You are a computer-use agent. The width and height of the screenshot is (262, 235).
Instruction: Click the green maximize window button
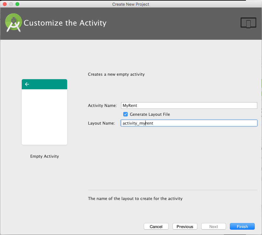click(17, 4)
